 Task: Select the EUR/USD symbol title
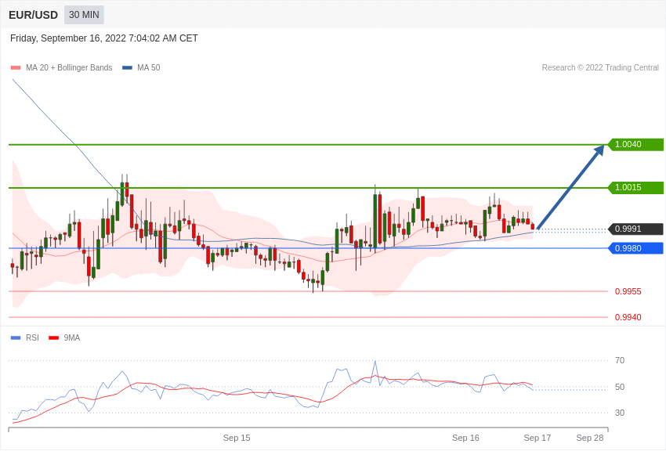click(33, 16)
